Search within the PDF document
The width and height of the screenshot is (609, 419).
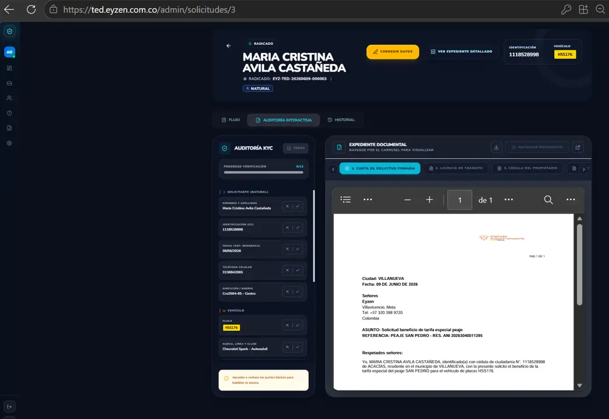tap(548, 200)
